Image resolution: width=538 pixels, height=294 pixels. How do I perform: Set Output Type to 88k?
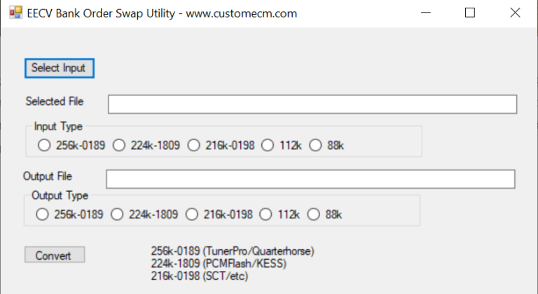314,214
